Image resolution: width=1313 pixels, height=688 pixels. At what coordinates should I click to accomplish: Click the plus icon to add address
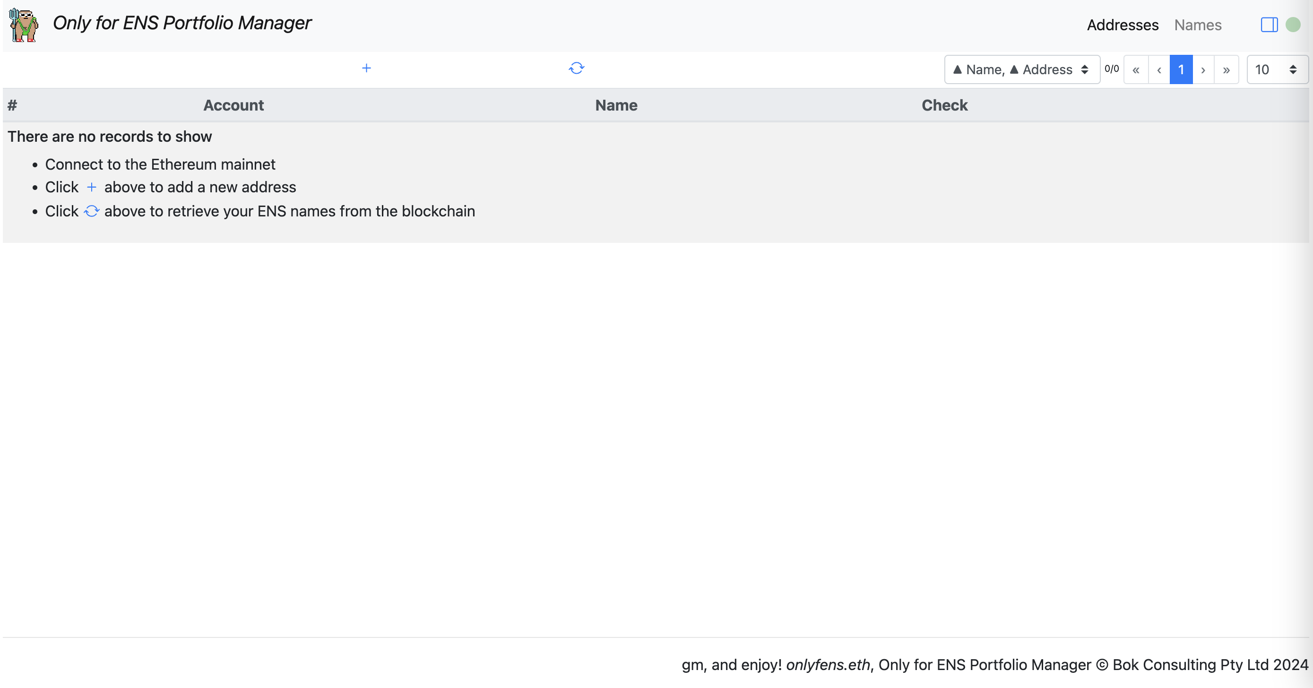[x=366, y=69]
